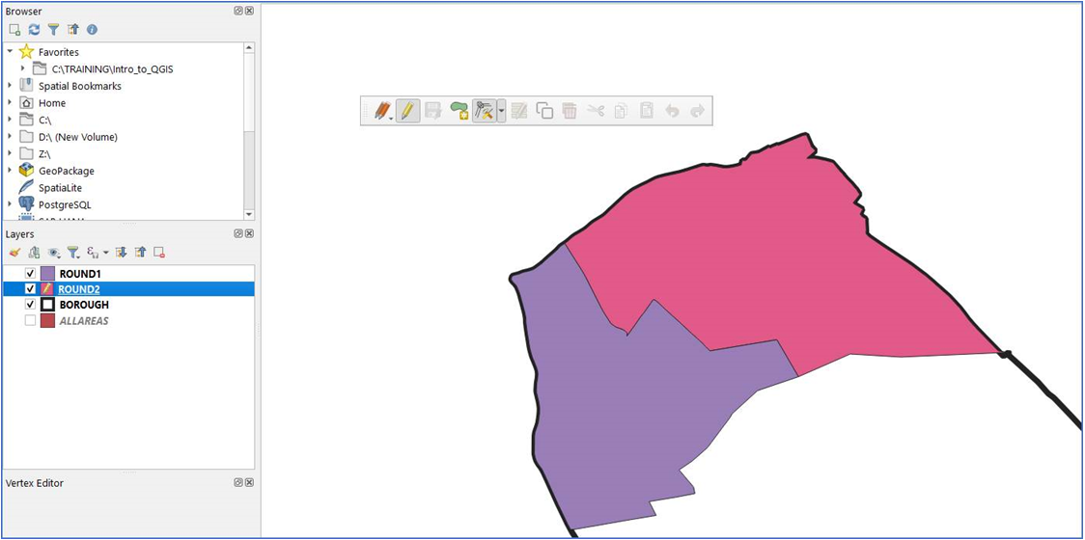1085x540 pixels.
Task: Float the Browser panel
Action: point(238,11)
